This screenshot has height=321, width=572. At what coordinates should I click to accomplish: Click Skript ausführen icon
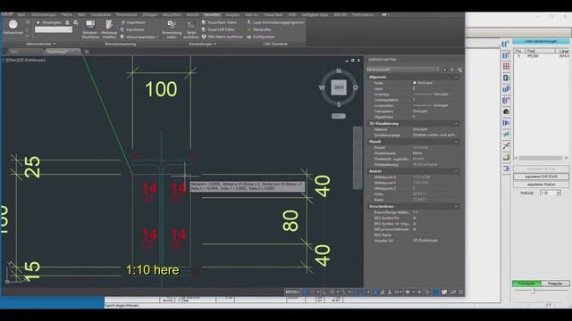point(190,29)
